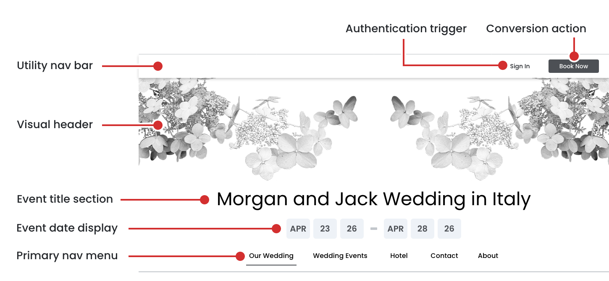
Task: Select the 'Utility nav bar' annotation label
Action: click(55, 66)
